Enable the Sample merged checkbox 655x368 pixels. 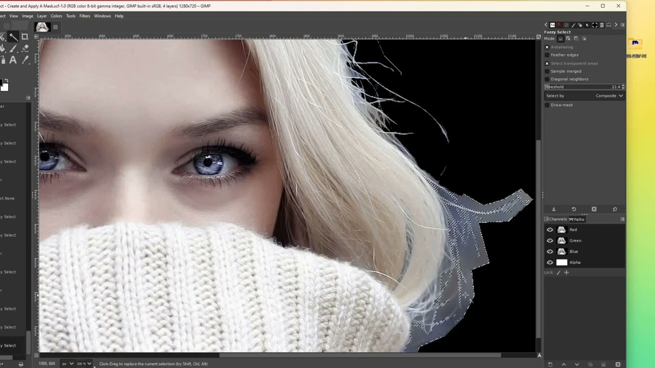click(x=547, y=72)
